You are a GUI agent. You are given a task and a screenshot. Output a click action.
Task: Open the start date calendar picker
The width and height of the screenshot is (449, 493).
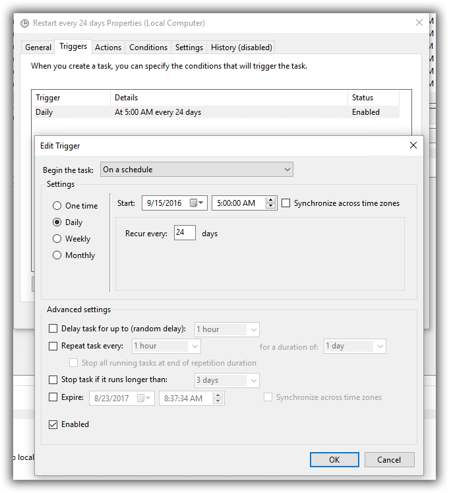coord(197,203)
